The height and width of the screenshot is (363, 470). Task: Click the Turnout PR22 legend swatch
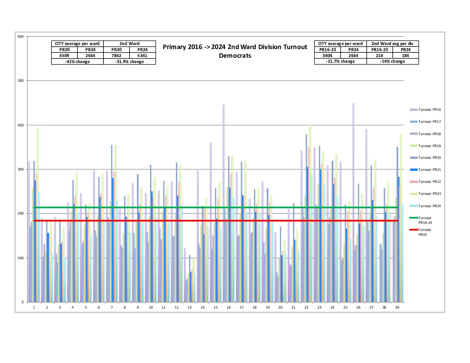pyautogui.click(x=414, y=182)
